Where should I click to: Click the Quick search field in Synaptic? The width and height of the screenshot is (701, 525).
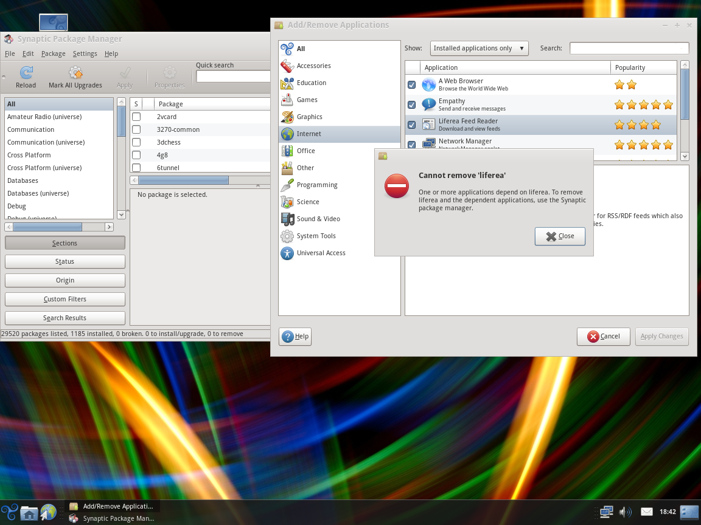click(x=233, y=77)
